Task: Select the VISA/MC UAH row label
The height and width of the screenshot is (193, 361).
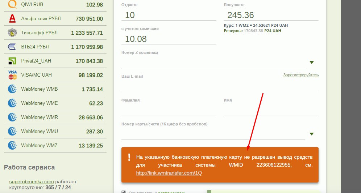Action: [x=36, y=75]
